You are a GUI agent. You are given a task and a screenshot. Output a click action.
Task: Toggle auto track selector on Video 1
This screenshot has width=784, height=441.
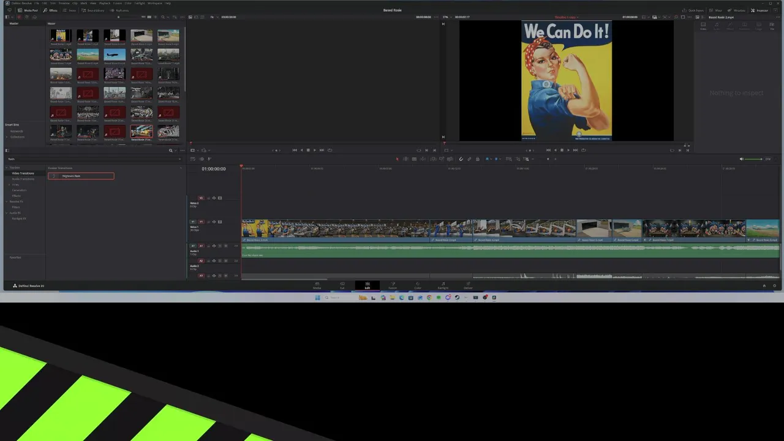(214, 222)
